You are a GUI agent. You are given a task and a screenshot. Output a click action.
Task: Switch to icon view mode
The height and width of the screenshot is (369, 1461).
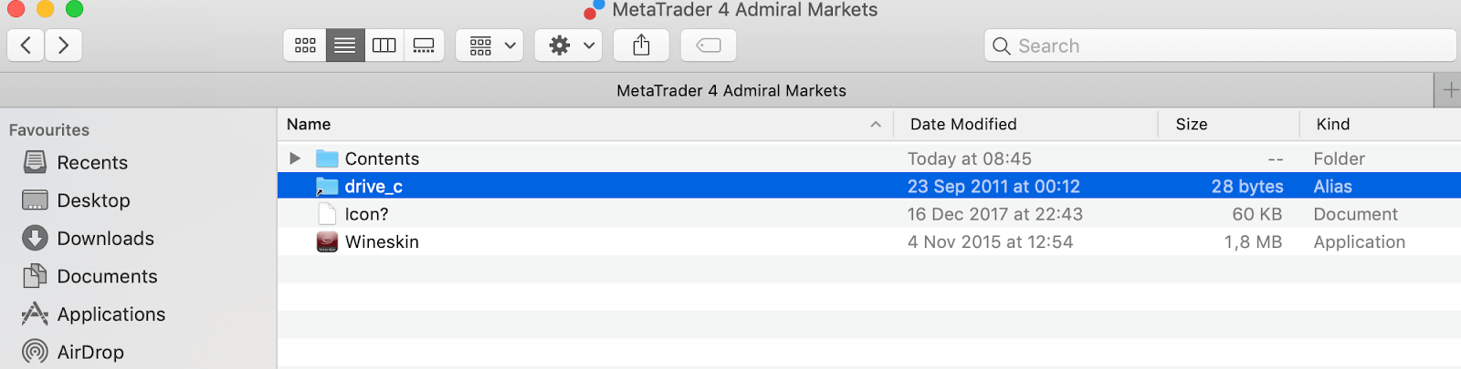(x=305, y=46)
